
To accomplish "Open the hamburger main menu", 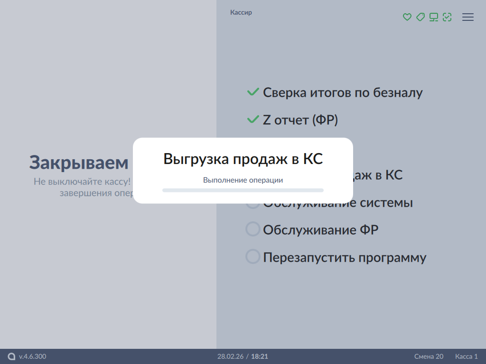I will 468,17.
